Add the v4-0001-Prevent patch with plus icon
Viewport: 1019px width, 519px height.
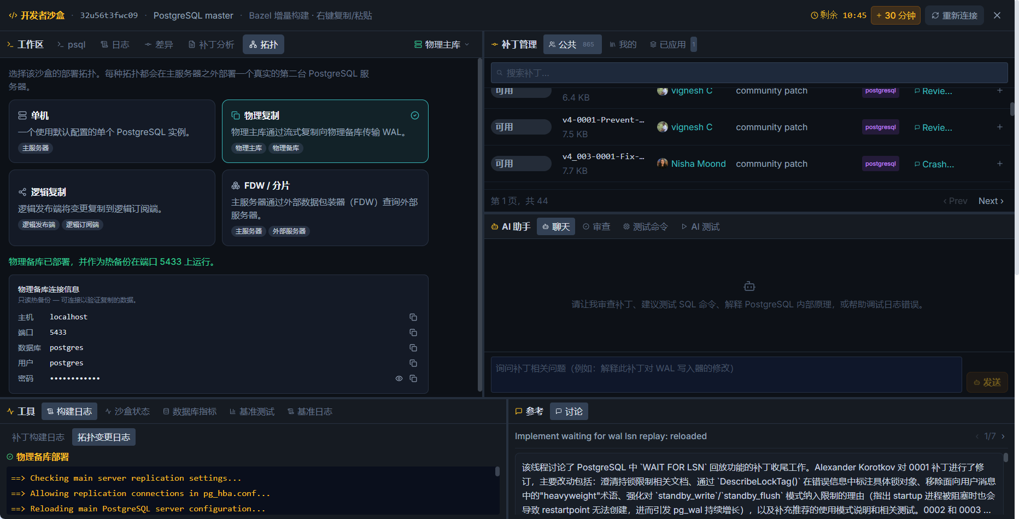tap(999, 127)
